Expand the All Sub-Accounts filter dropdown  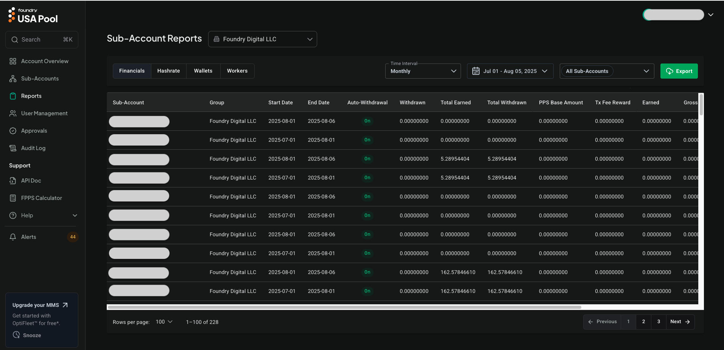tap(607, 71)
